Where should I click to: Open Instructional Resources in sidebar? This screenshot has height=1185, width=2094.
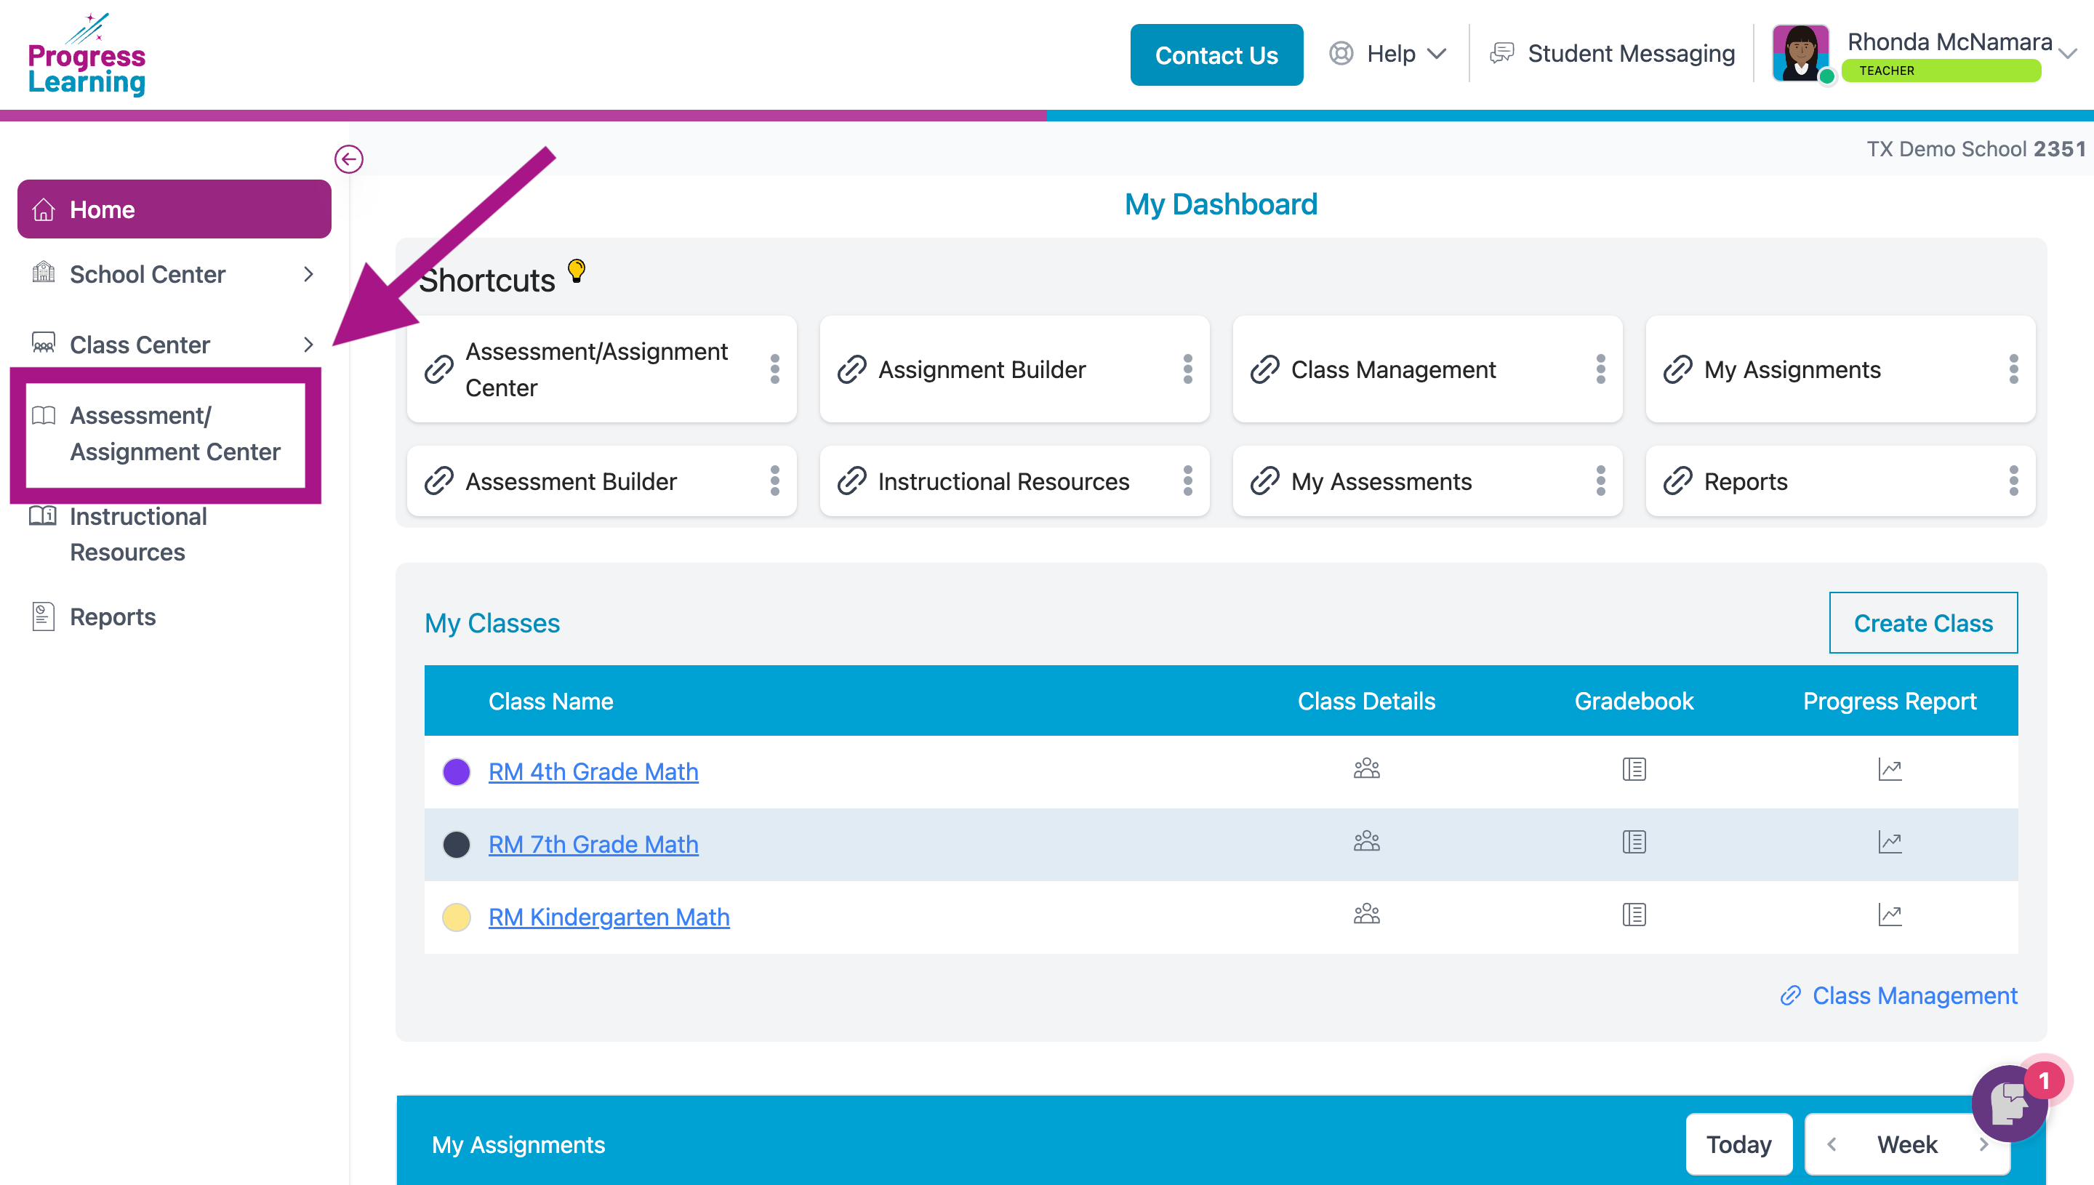(x=138, y=534)
